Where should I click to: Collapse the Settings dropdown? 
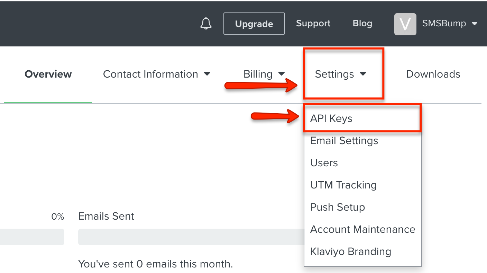coord(341,74)
